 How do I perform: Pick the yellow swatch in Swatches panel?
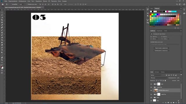pyautogui.click(x=152, y=14)
